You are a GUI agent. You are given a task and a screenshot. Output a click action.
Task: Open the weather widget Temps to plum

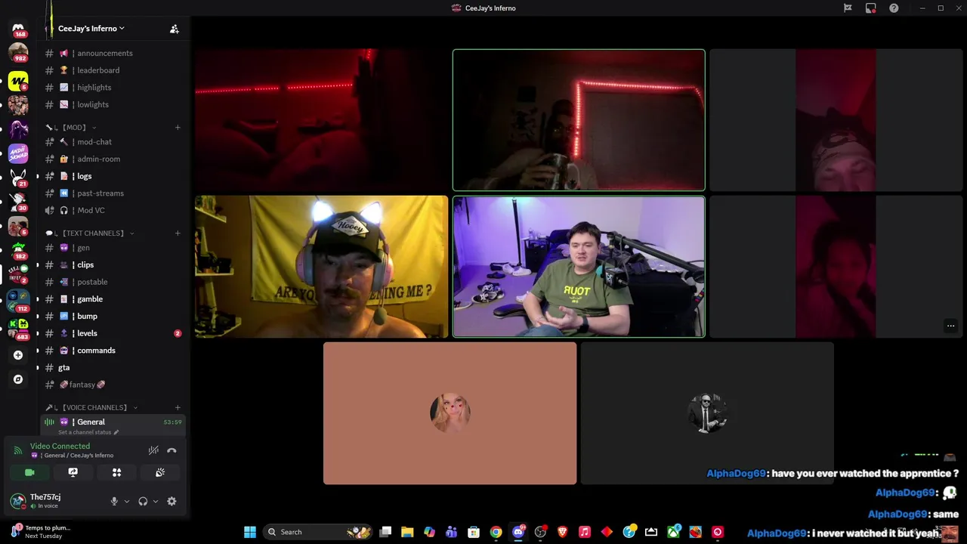pyautogui.click(x=42, y=532)
